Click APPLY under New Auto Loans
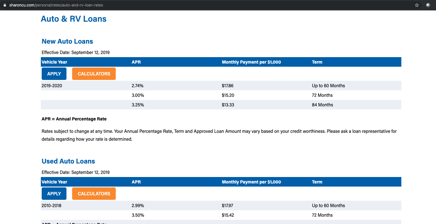Screen dimensions: 436x224 54,74
